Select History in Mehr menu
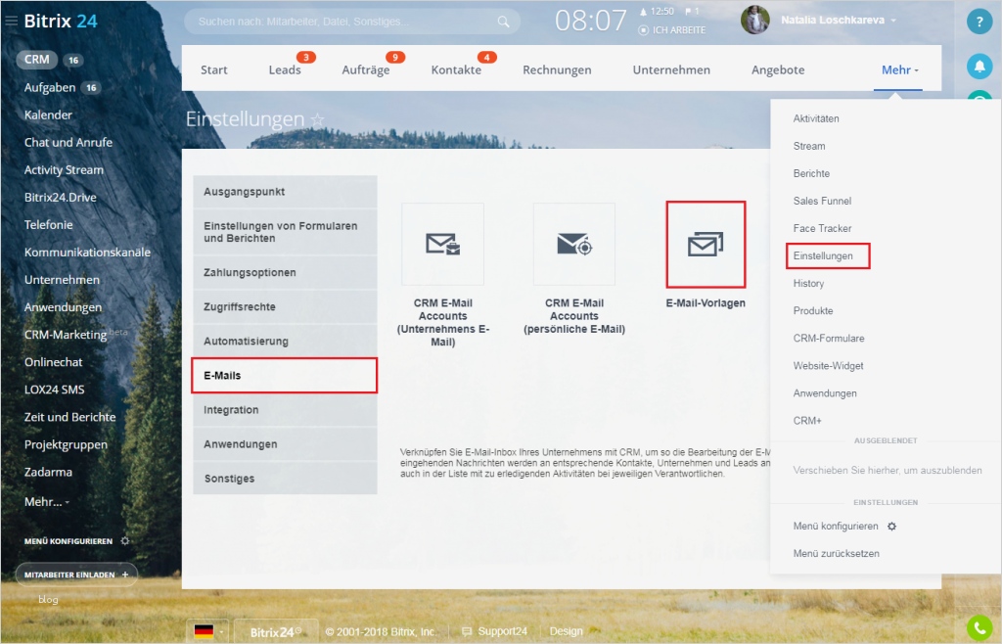Image resolution: width=1002 pixels, height=644 pixels. click(x=808, y=283)
